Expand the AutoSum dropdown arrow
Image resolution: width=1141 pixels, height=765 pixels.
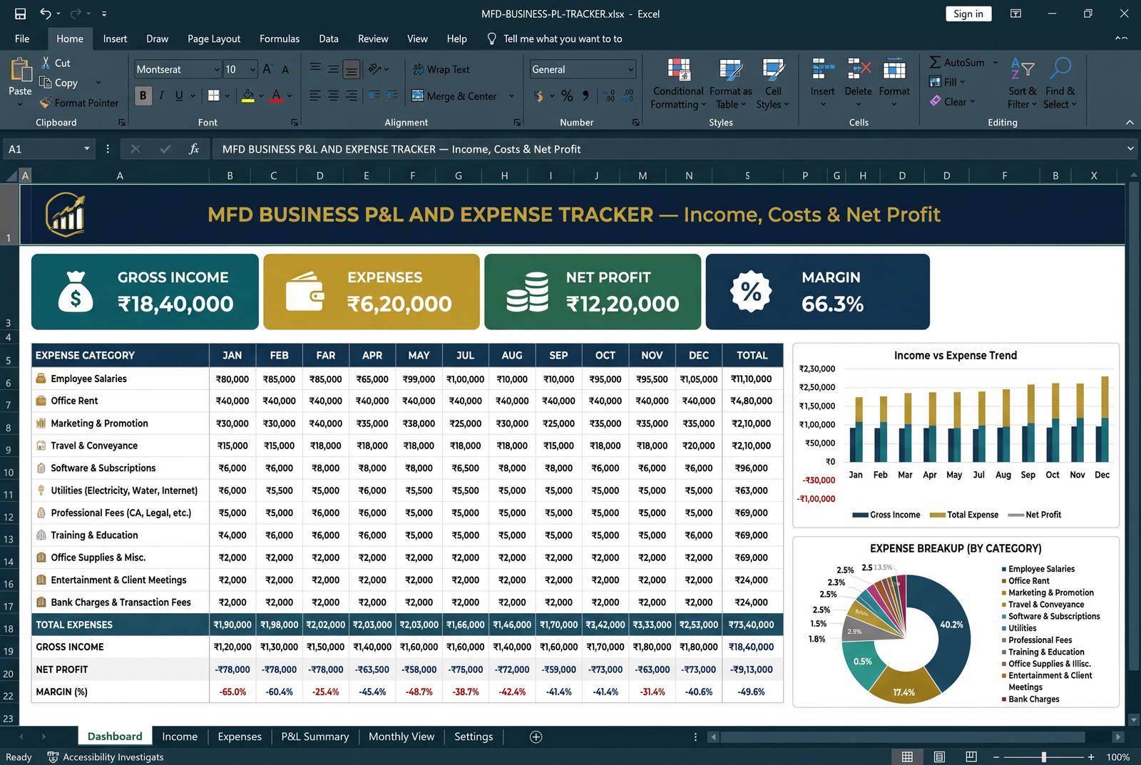click(x=996, y=63)
